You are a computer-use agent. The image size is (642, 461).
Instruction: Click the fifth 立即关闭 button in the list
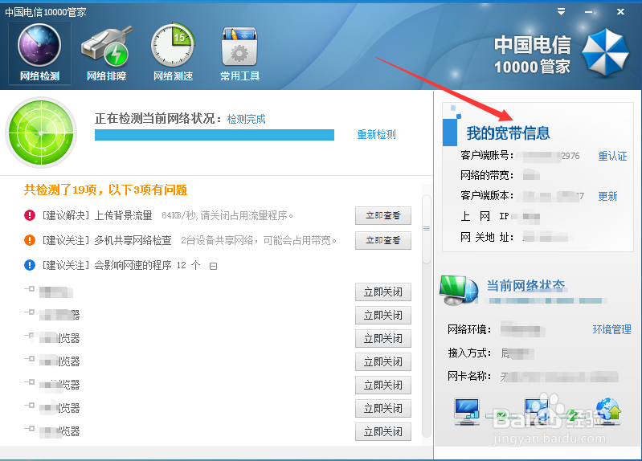coord(382,386)
